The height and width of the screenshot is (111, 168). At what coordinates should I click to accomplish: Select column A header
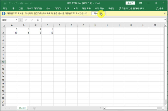(12, 25)
